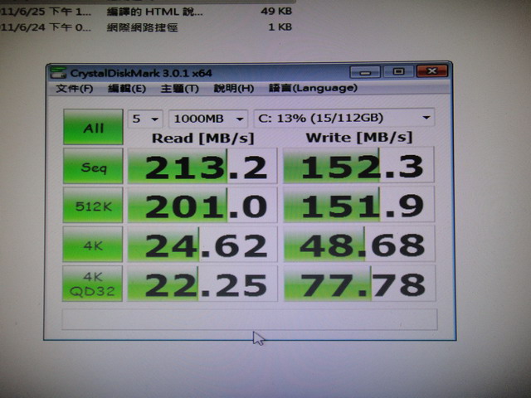Select the 網際網路捷徑 file row in background

[146, 27]
